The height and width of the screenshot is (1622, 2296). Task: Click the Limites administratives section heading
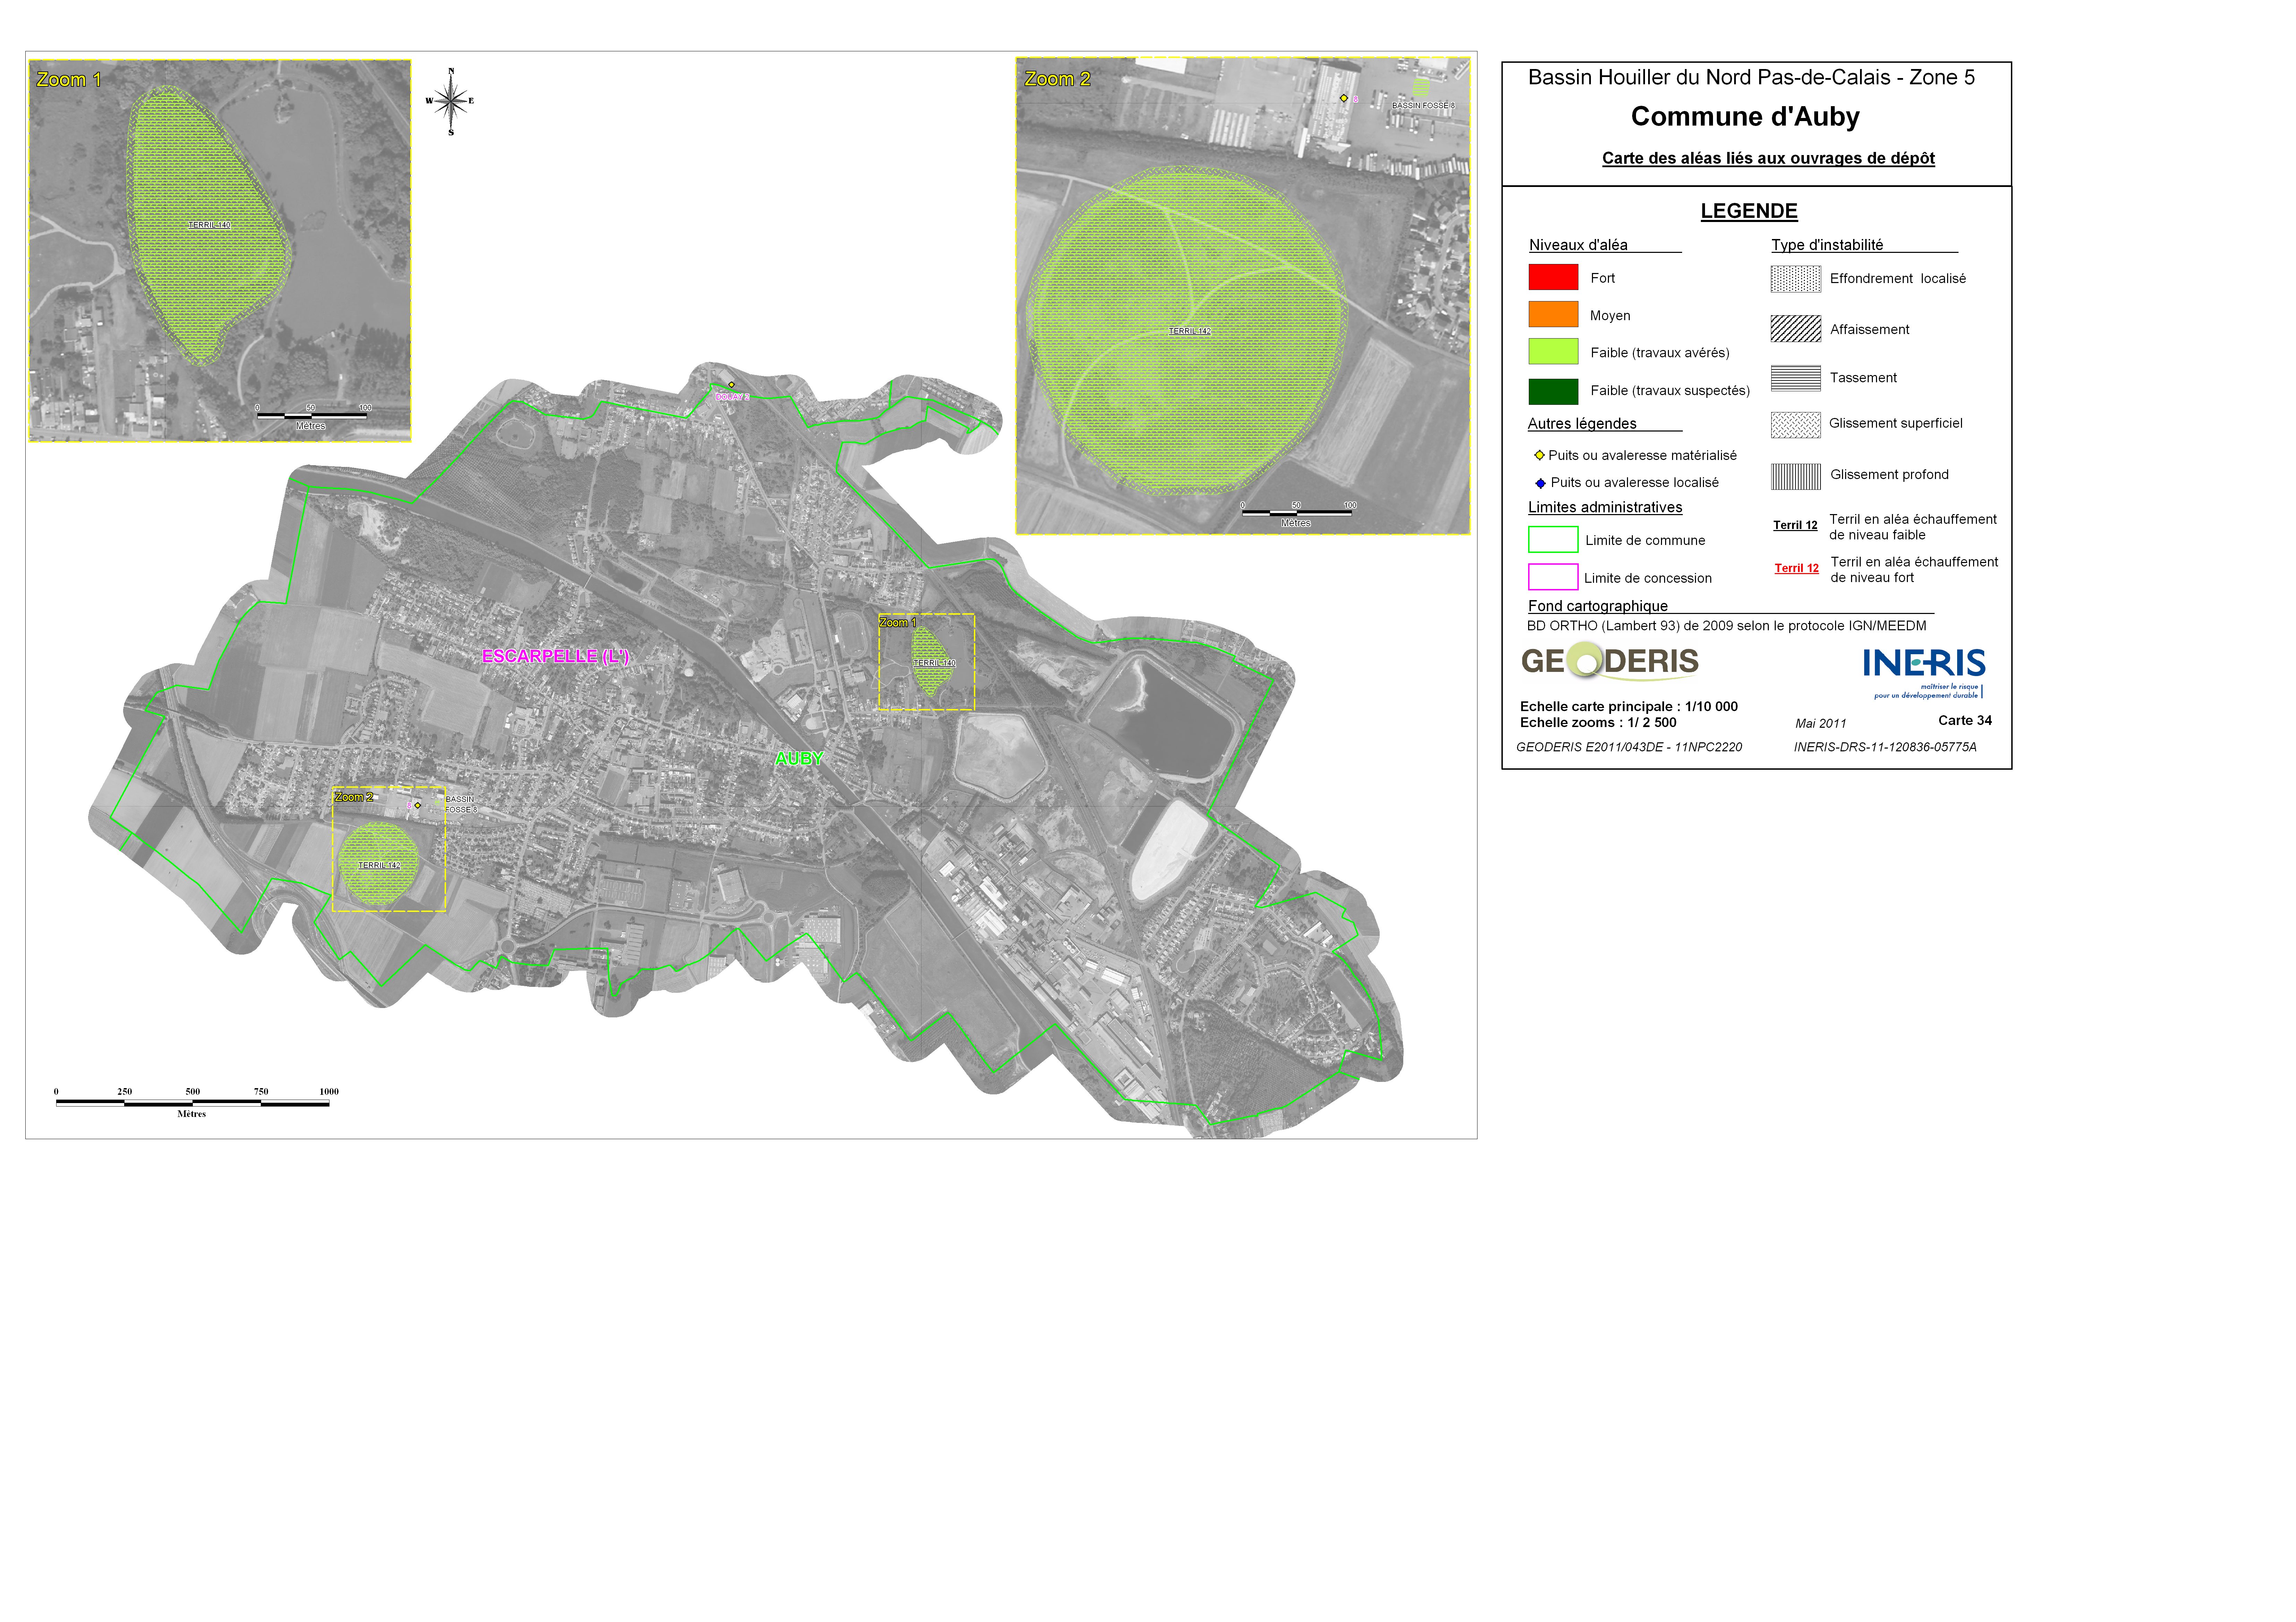[1605, 507]
